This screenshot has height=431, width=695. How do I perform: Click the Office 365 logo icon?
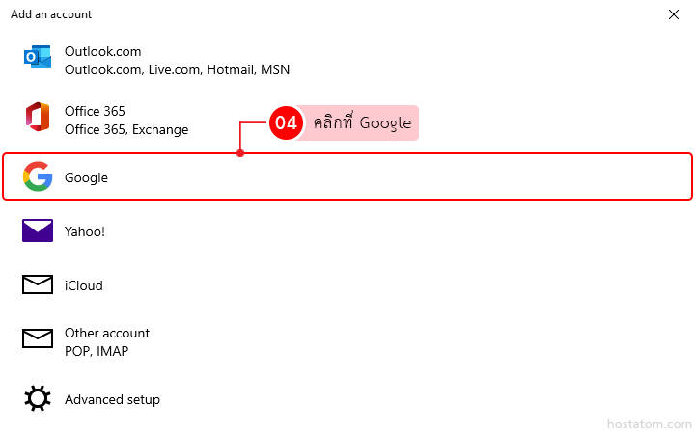(38, 119)
